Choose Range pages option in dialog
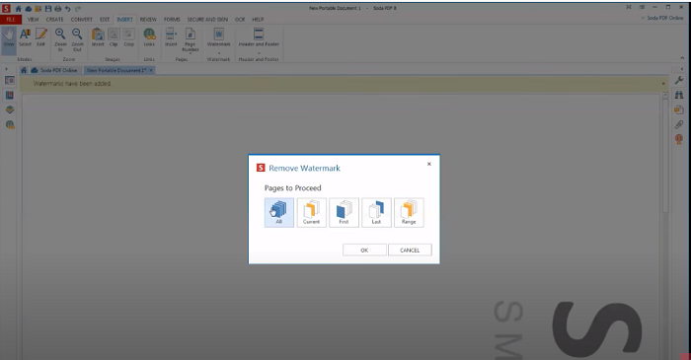 (x=409, y=213)
